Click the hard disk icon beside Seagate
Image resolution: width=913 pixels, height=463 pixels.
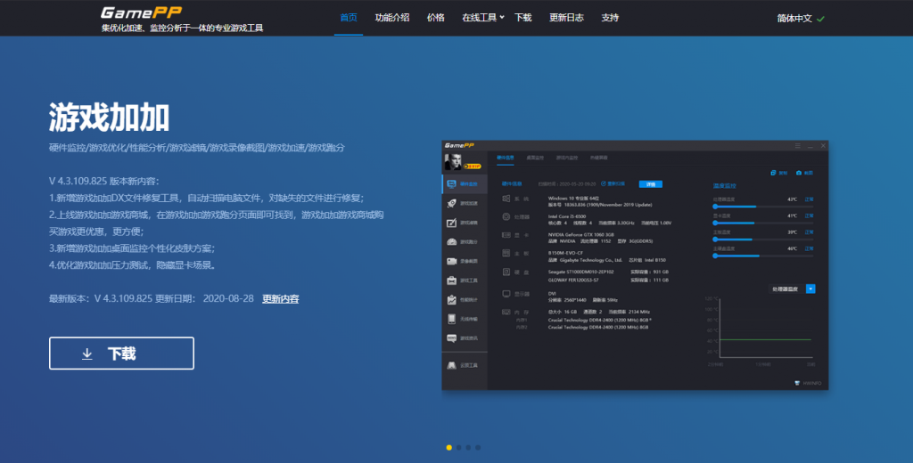tap(506, 272)
